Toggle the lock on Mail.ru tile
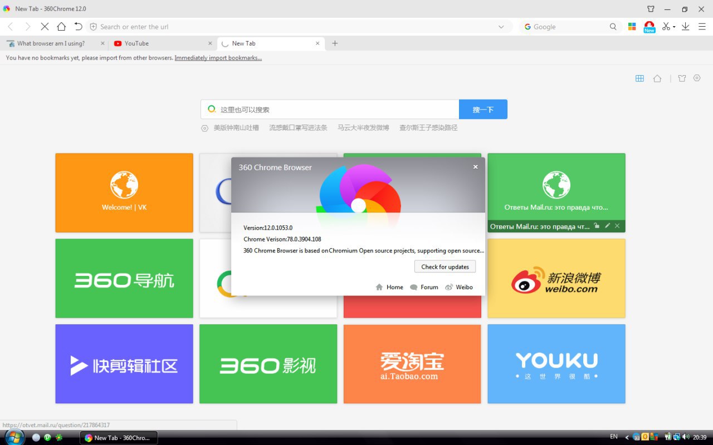Image resolution: width=713 pixels, height=445 pixels. coord(597,226)
